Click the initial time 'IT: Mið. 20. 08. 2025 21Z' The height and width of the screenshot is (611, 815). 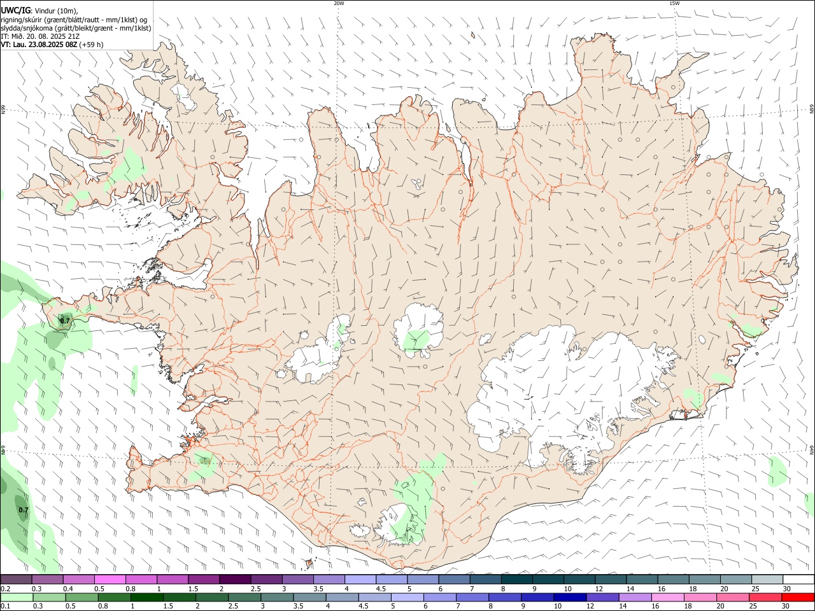pyautogui.click(x=40, y=36)
